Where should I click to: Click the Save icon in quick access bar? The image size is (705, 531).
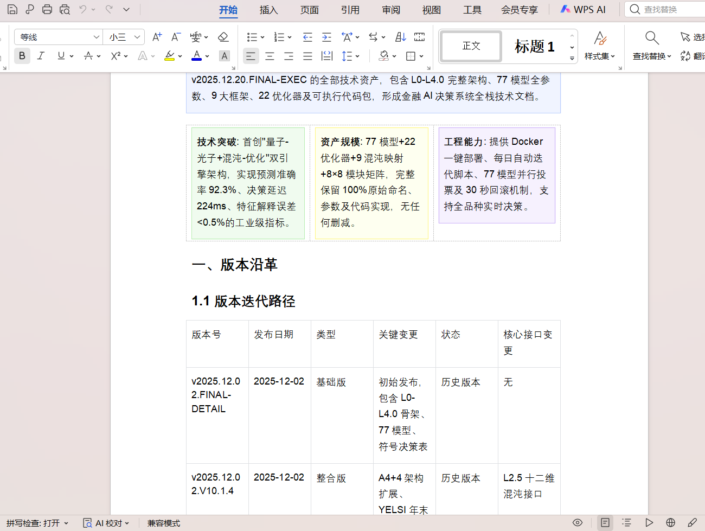click(x=12, y=9)
